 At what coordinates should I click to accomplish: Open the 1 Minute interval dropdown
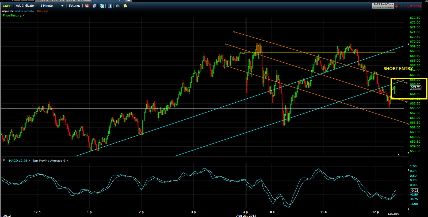pyautogui.click(x=52, y=6)
